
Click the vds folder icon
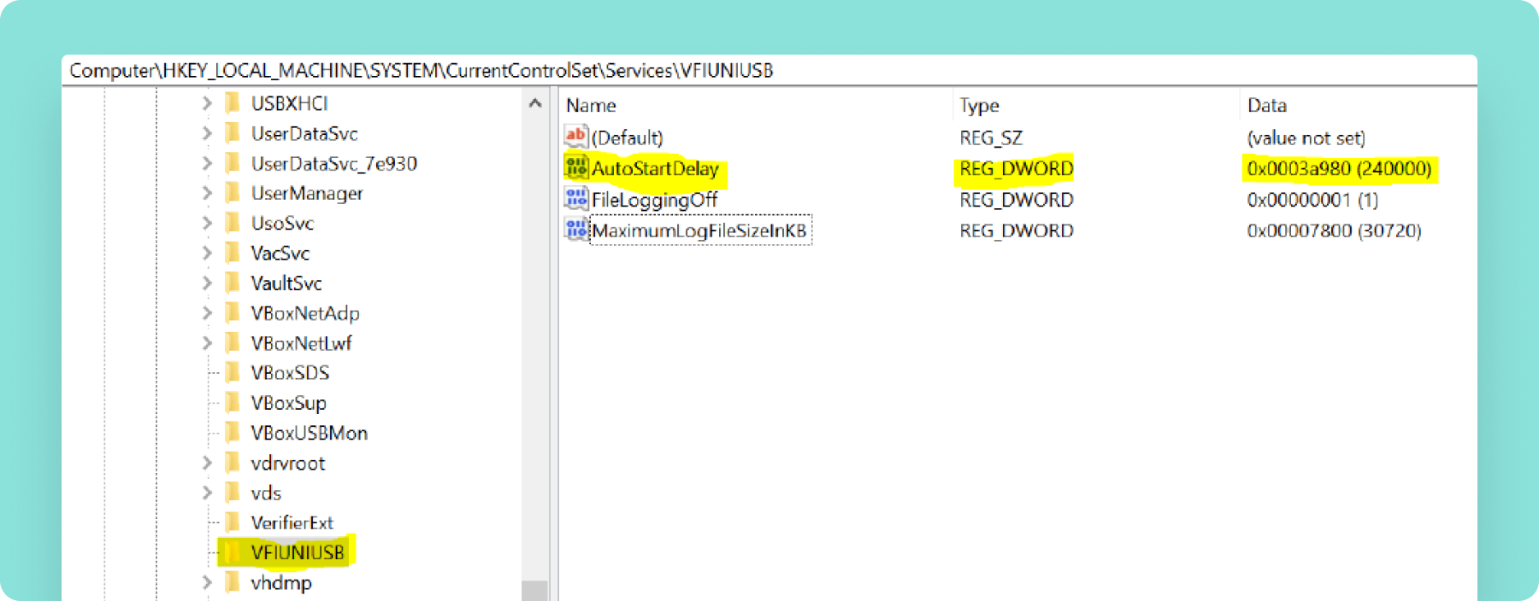pyautogui.click(x=232, y=493)
